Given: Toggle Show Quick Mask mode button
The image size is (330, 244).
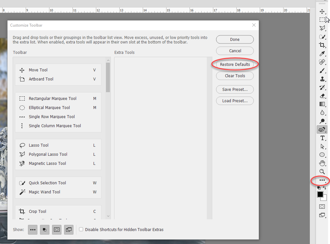Looking at the screenshot, I should tap(57, 229).
